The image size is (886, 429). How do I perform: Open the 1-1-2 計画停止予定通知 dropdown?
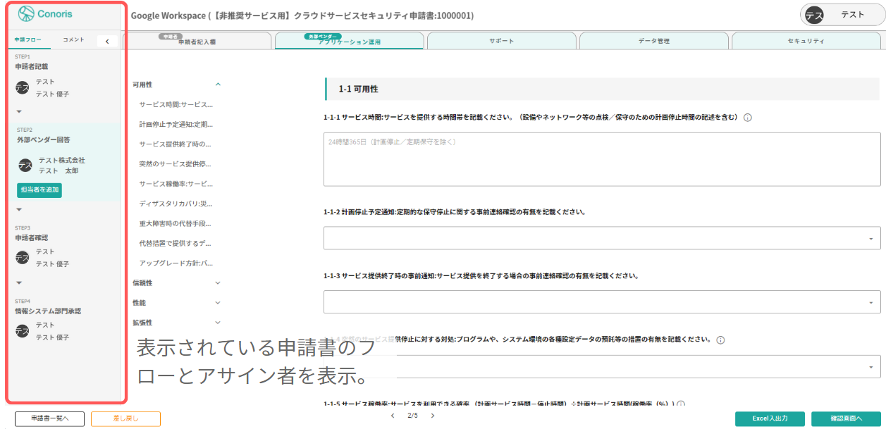tap(872, 239)
